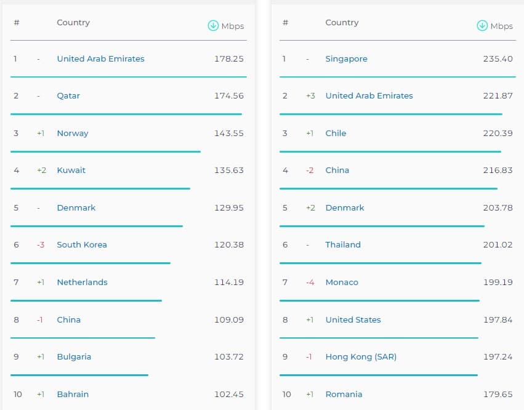The width and height of the screenshot is (524, 410).
Task: Click United Arab Emirates ranked first in left table
Action: pos(100,59)
